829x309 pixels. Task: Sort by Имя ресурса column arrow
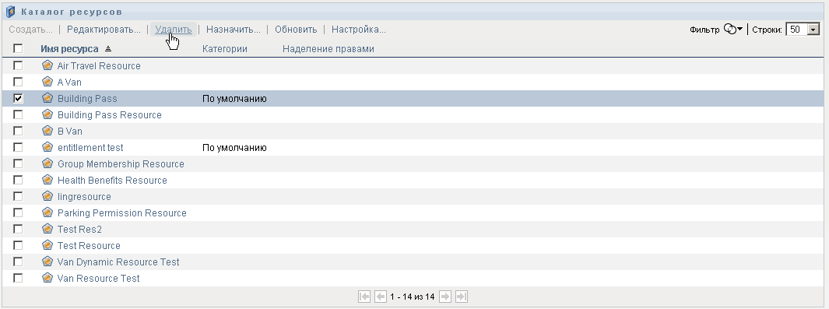108,48
